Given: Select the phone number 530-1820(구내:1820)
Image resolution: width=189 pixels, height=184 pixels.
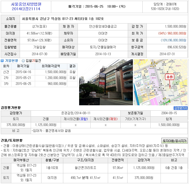Looking at the screenshot, I should [x=165, y=9].
